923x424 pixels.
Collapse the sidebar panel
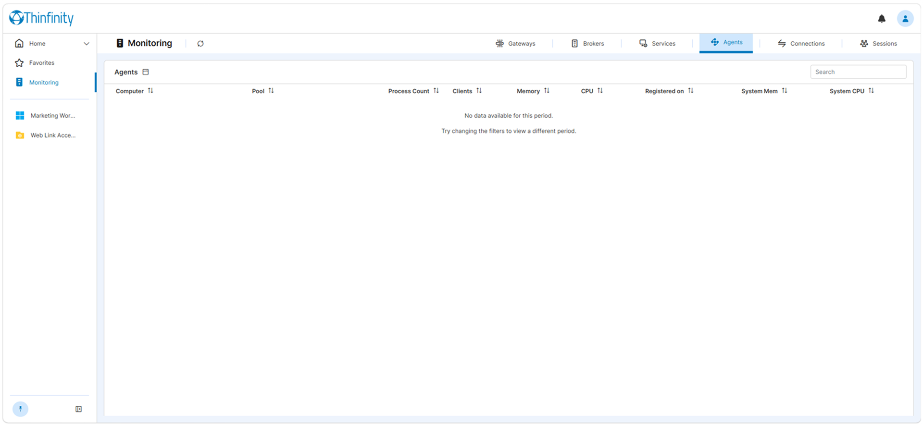(x=79, y=409)
